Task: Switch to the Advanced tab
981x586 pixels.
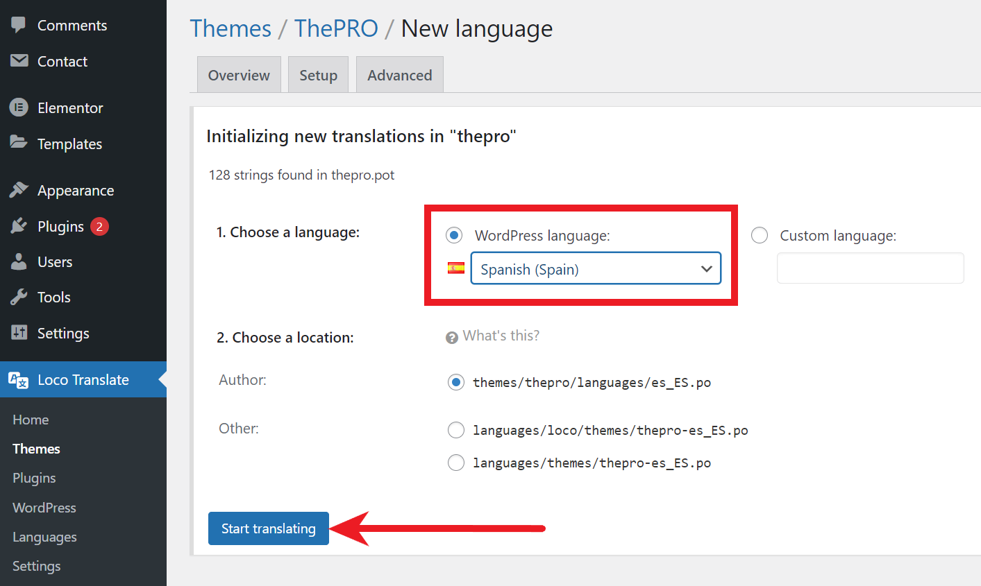Action: click(x=400, y=75)
